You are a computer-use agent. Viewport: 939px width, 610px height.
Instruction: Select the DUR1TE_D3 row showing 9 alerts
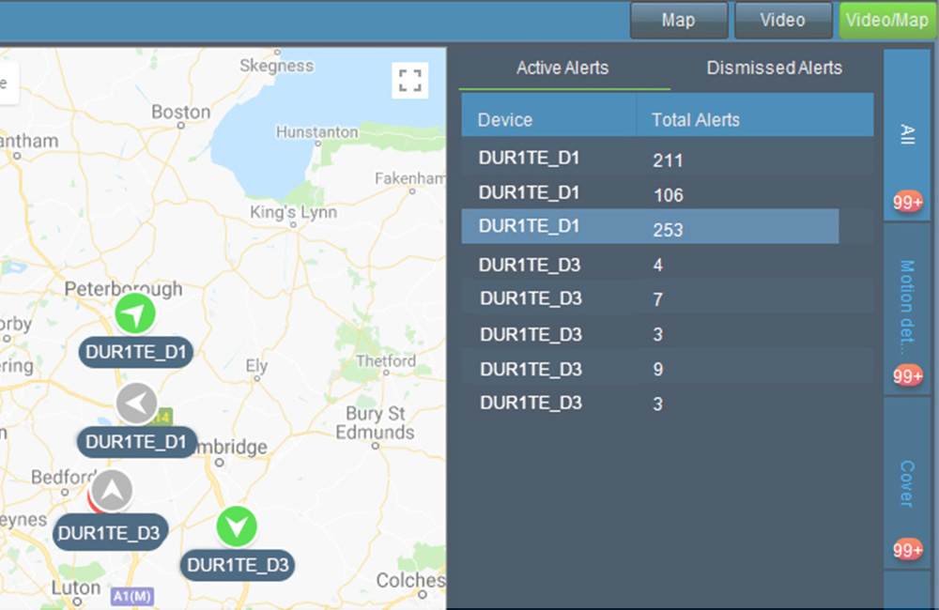tap(651, 369)
